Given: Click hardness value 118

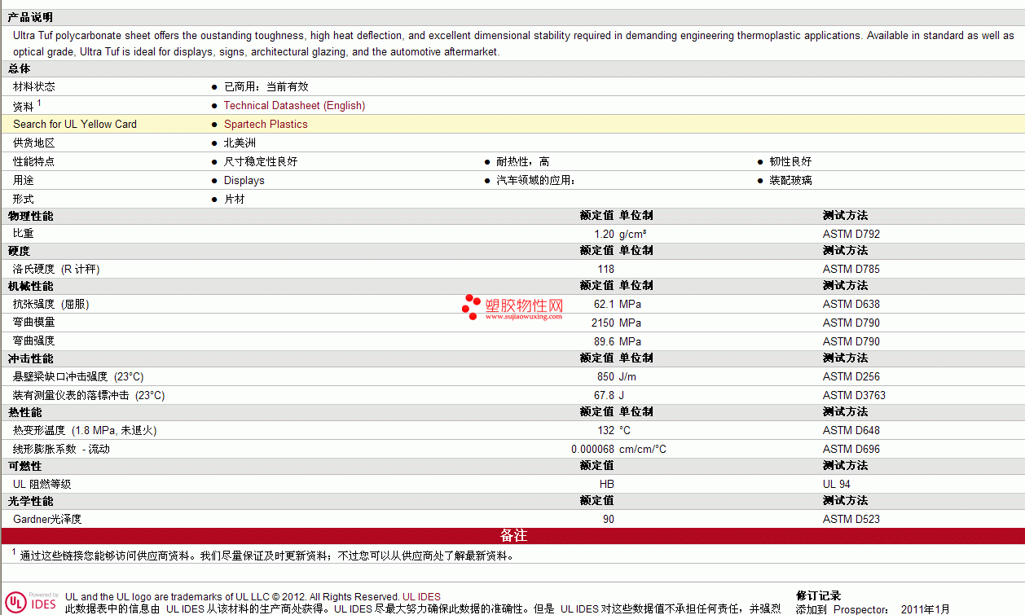Looking at the screenshot, I should 606,269.
